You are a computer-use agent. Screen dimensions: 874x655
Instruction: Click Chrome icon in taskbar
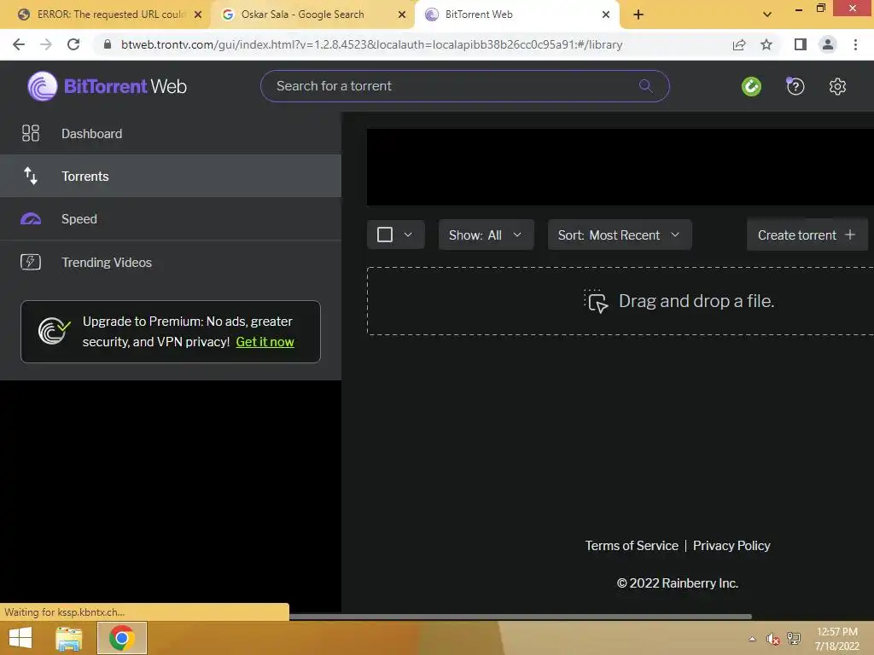(x=121, y=638)
